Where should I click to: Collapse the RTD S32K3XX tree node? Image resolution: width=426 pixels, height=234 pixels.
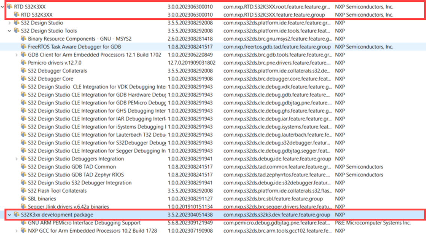pos(3,6)
